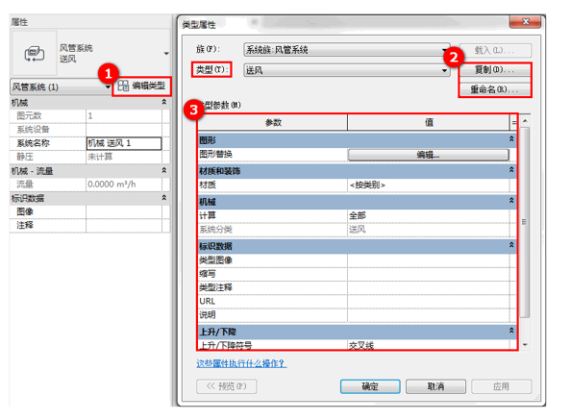Click the 确定 OK button
Viewport: 571px width, 420px height.
point(370,386)
